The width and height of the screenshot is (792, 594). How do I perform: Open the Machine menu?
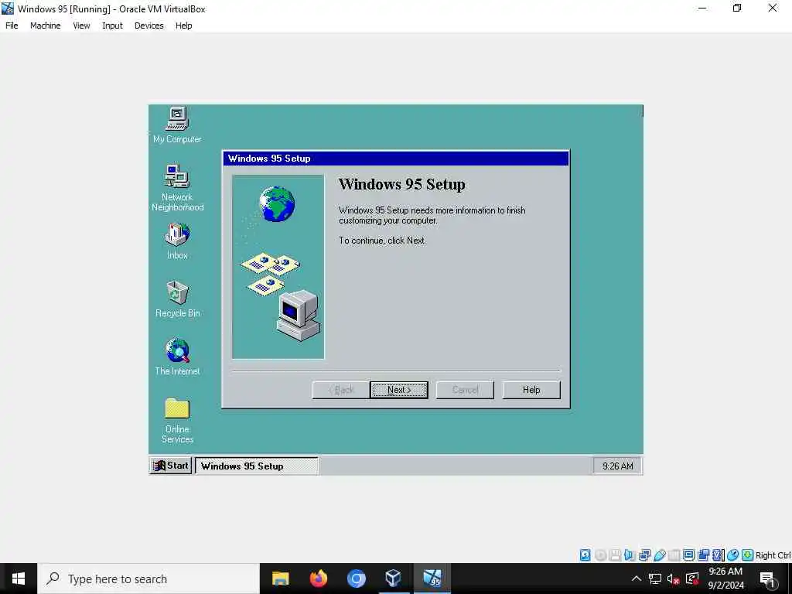(46, 26)
